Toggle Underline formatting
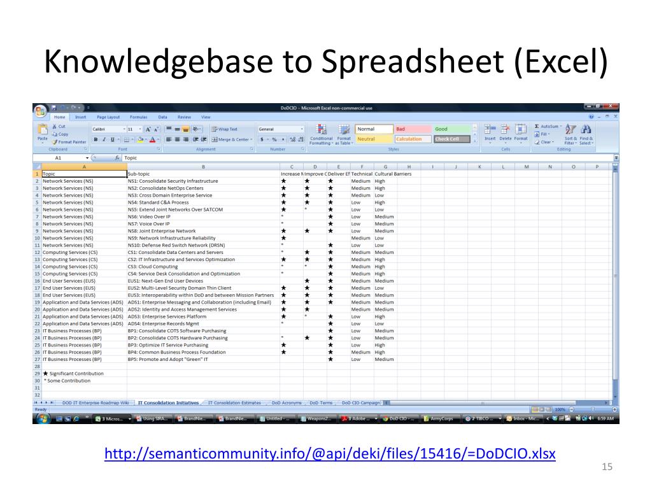Image resolution: width=652 pixels, height=489 pixels. (x=112, y=139)
